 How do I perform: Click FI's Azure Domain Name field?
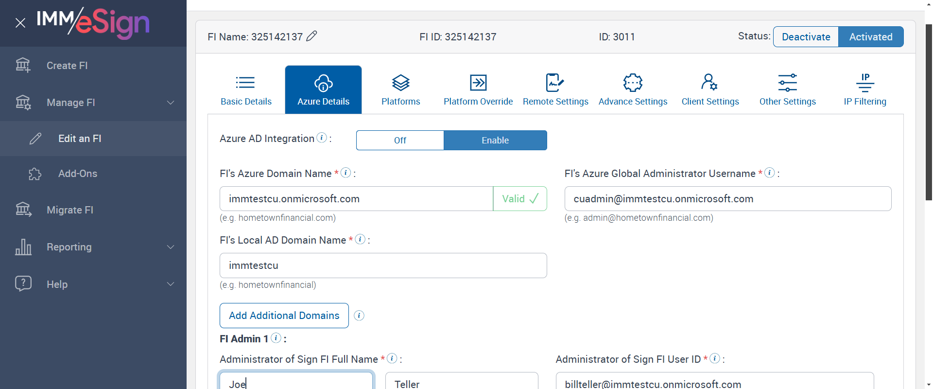click(357, 199)
